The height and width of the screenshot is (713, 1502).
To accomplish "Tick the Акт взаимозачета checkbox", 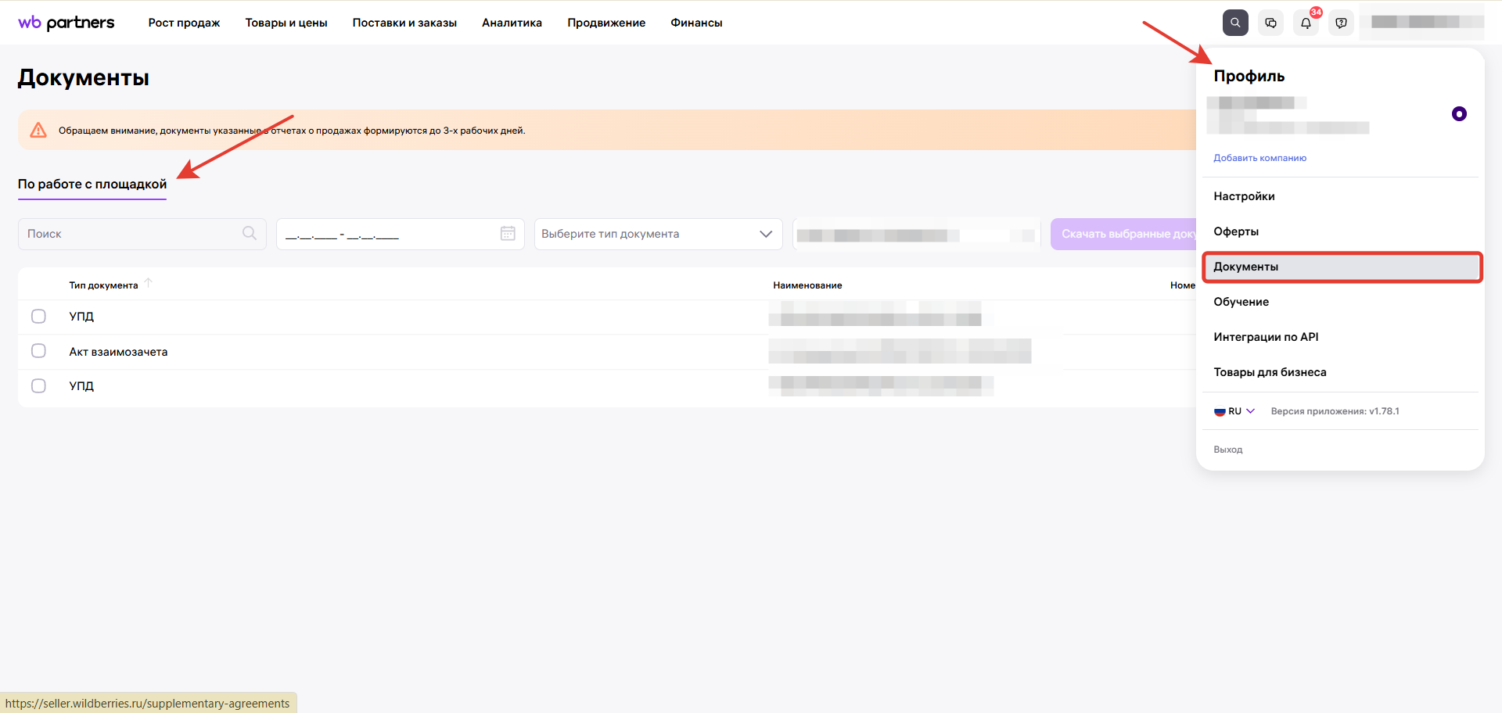I will (38, 351).
